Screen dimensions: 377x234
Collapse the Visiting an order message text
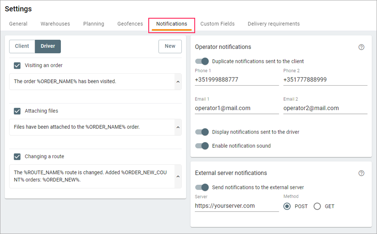pyautogui.click(x=178, y=82)
